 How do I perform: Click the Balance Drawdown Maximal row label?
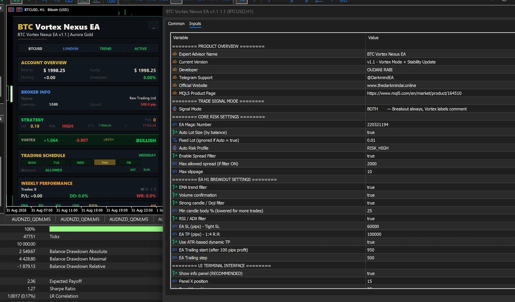(x=78, y=259)
